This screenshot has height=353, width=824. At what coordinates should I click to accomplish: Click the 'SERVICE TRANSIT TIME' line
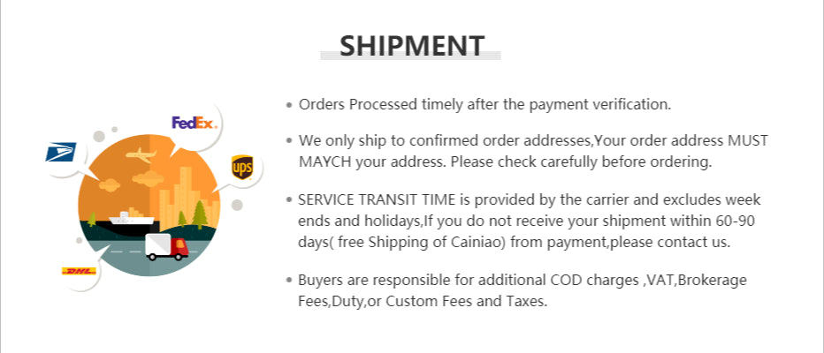click(529, 199)
